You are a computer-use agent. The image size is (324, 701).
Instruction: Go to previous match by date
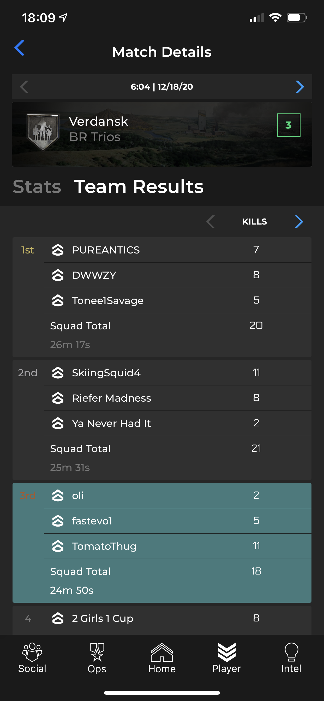(x=24, y=87)
